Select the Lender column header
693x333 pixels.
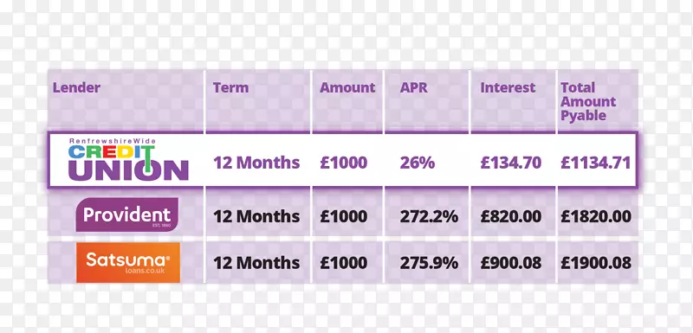tap(76, 87)
